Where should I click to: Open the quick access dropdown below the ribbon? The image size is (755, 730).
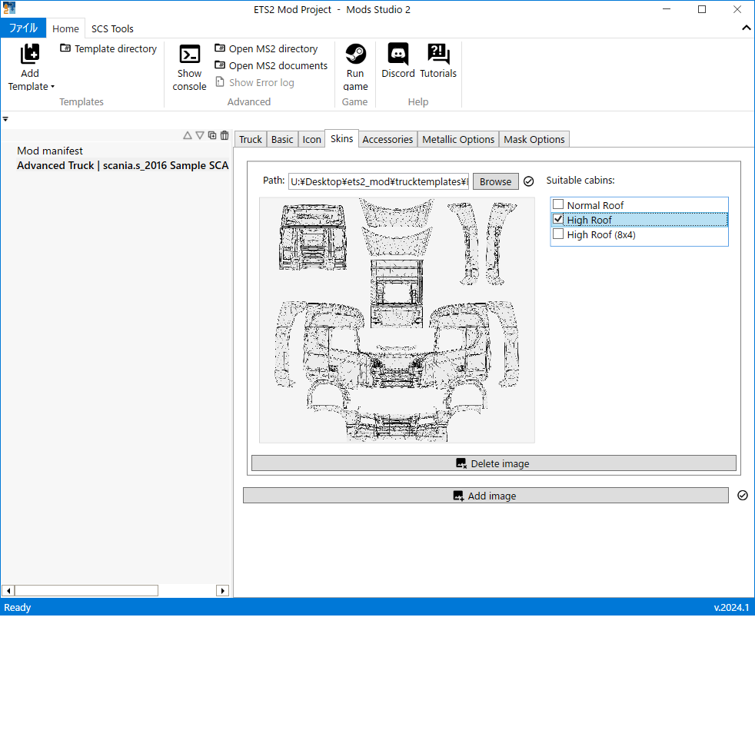click(x=5, y=119)
